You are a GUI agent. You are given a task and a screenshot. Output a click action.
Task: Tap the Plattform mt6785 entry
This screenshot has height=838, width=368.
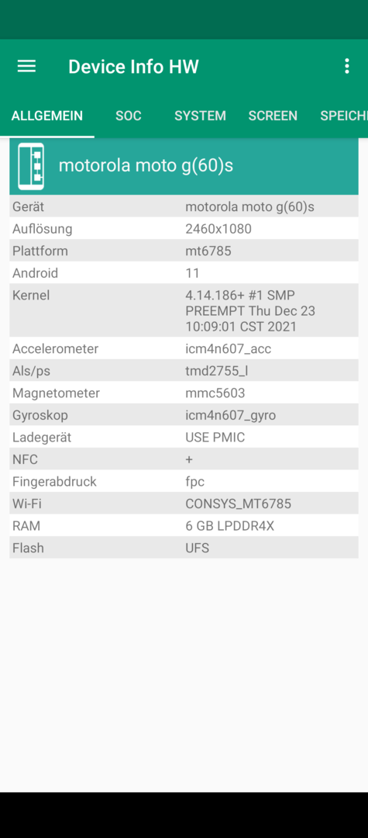tap(184, 251)
